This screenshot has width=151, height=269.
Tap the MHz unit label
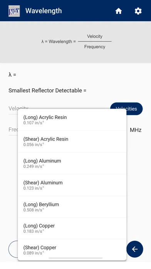point(136,130)
